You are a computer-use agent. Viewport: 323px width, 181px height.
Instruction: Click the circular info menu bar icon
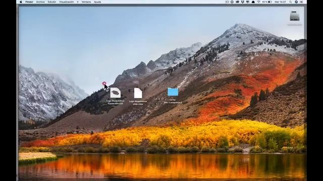(232, 2)
